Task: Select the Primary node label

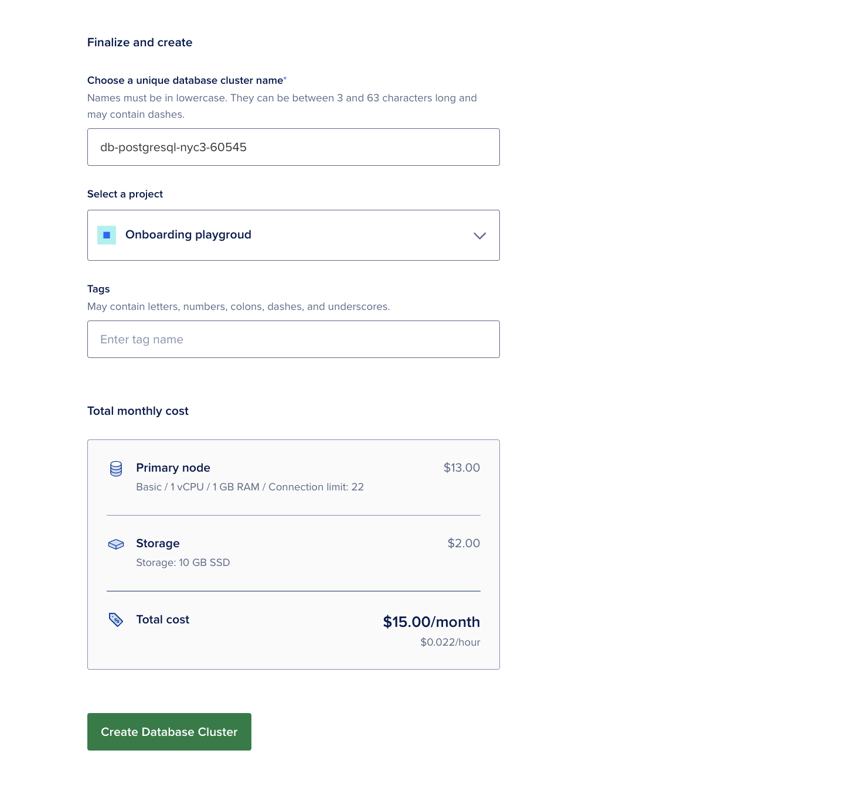Action: 173,468
